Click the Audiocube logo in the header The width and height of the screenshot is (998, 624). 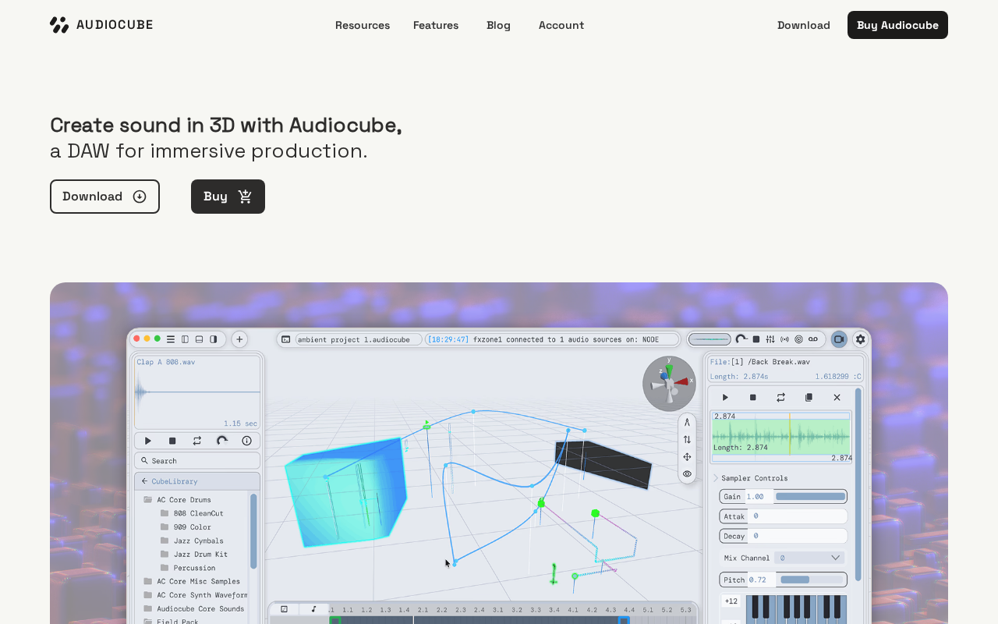click(x=101, y=25)
